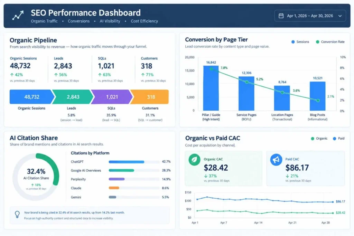Click the $28.42 line end label
354x236 pixels.
coord(341,213)
